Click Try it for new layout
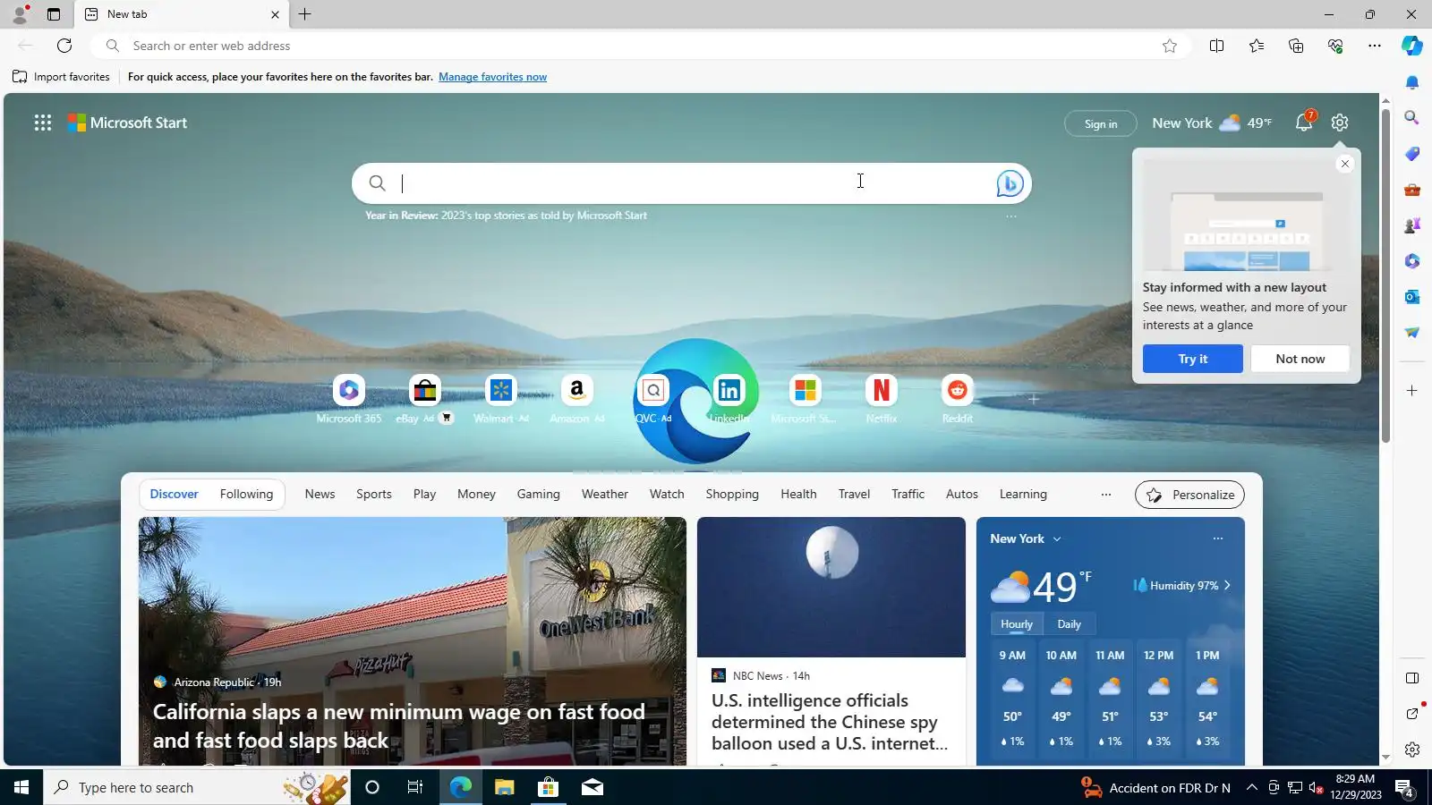The width and height of the screenshot is (1432, 805). click(1193, 359)
